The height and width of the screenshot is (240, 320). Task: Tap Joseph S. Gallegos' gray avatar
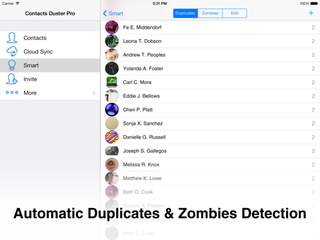coord(112,151)
